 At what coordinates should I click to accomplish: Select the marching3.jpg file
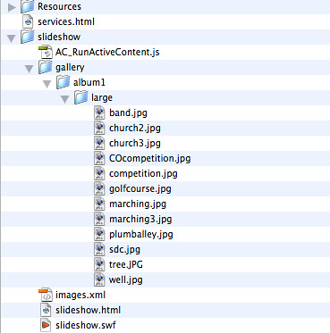(140, 220)
